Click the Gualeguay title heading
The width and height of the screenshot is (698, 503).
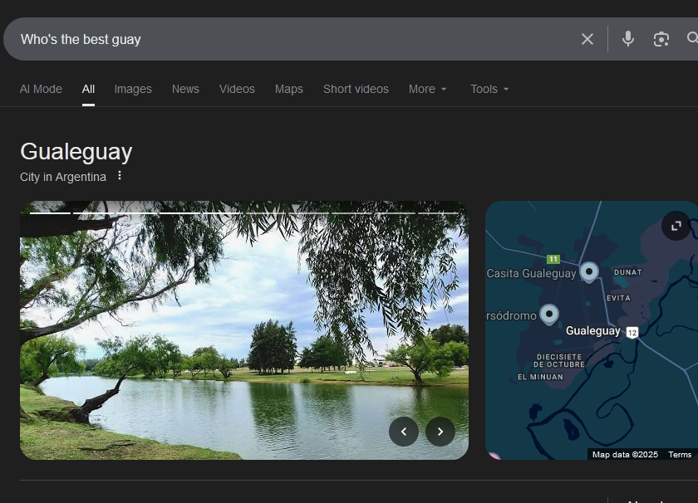[x=76, y=152]
